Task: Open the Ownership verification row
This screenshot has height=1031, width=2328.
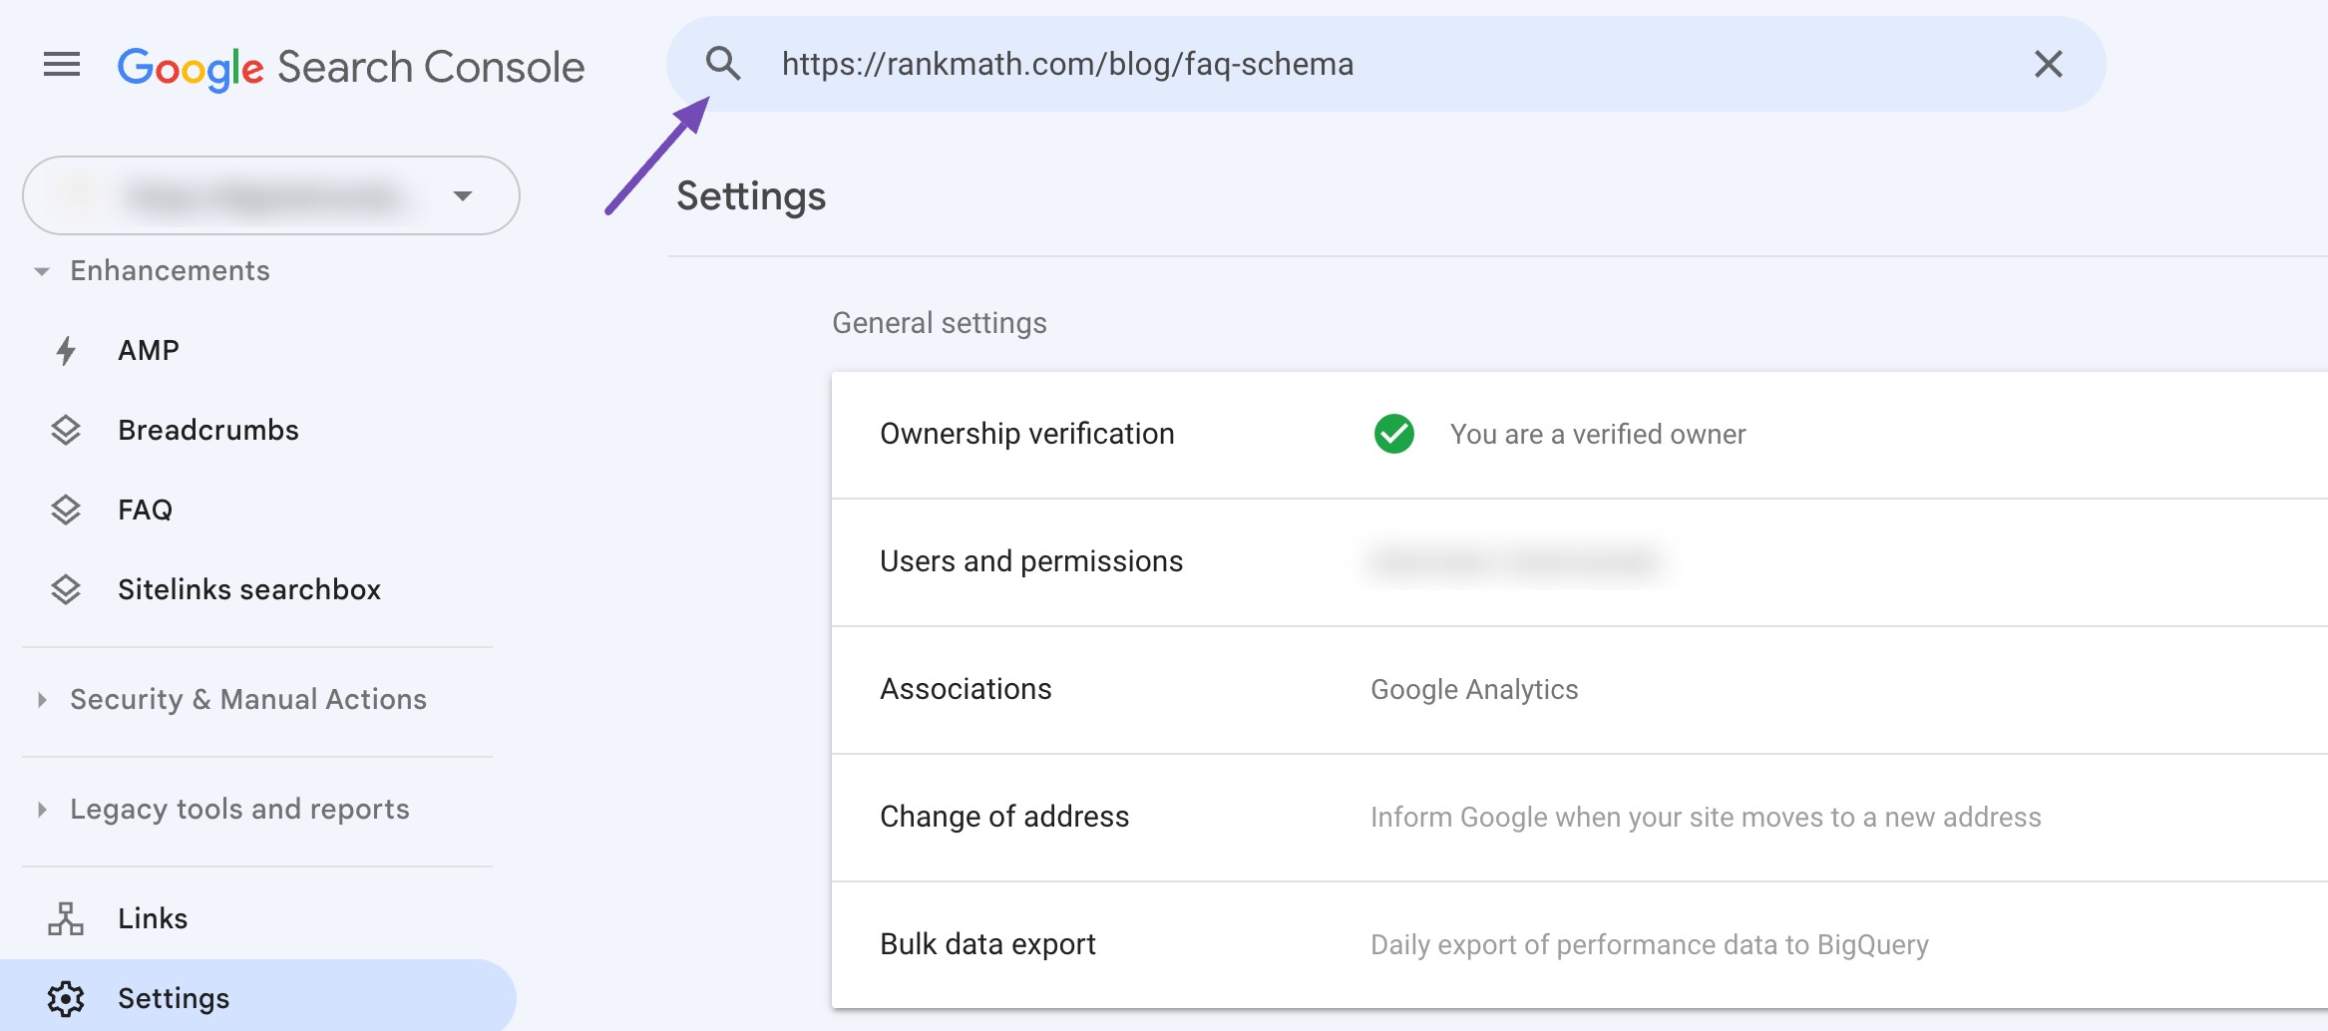Action: 1580,434
